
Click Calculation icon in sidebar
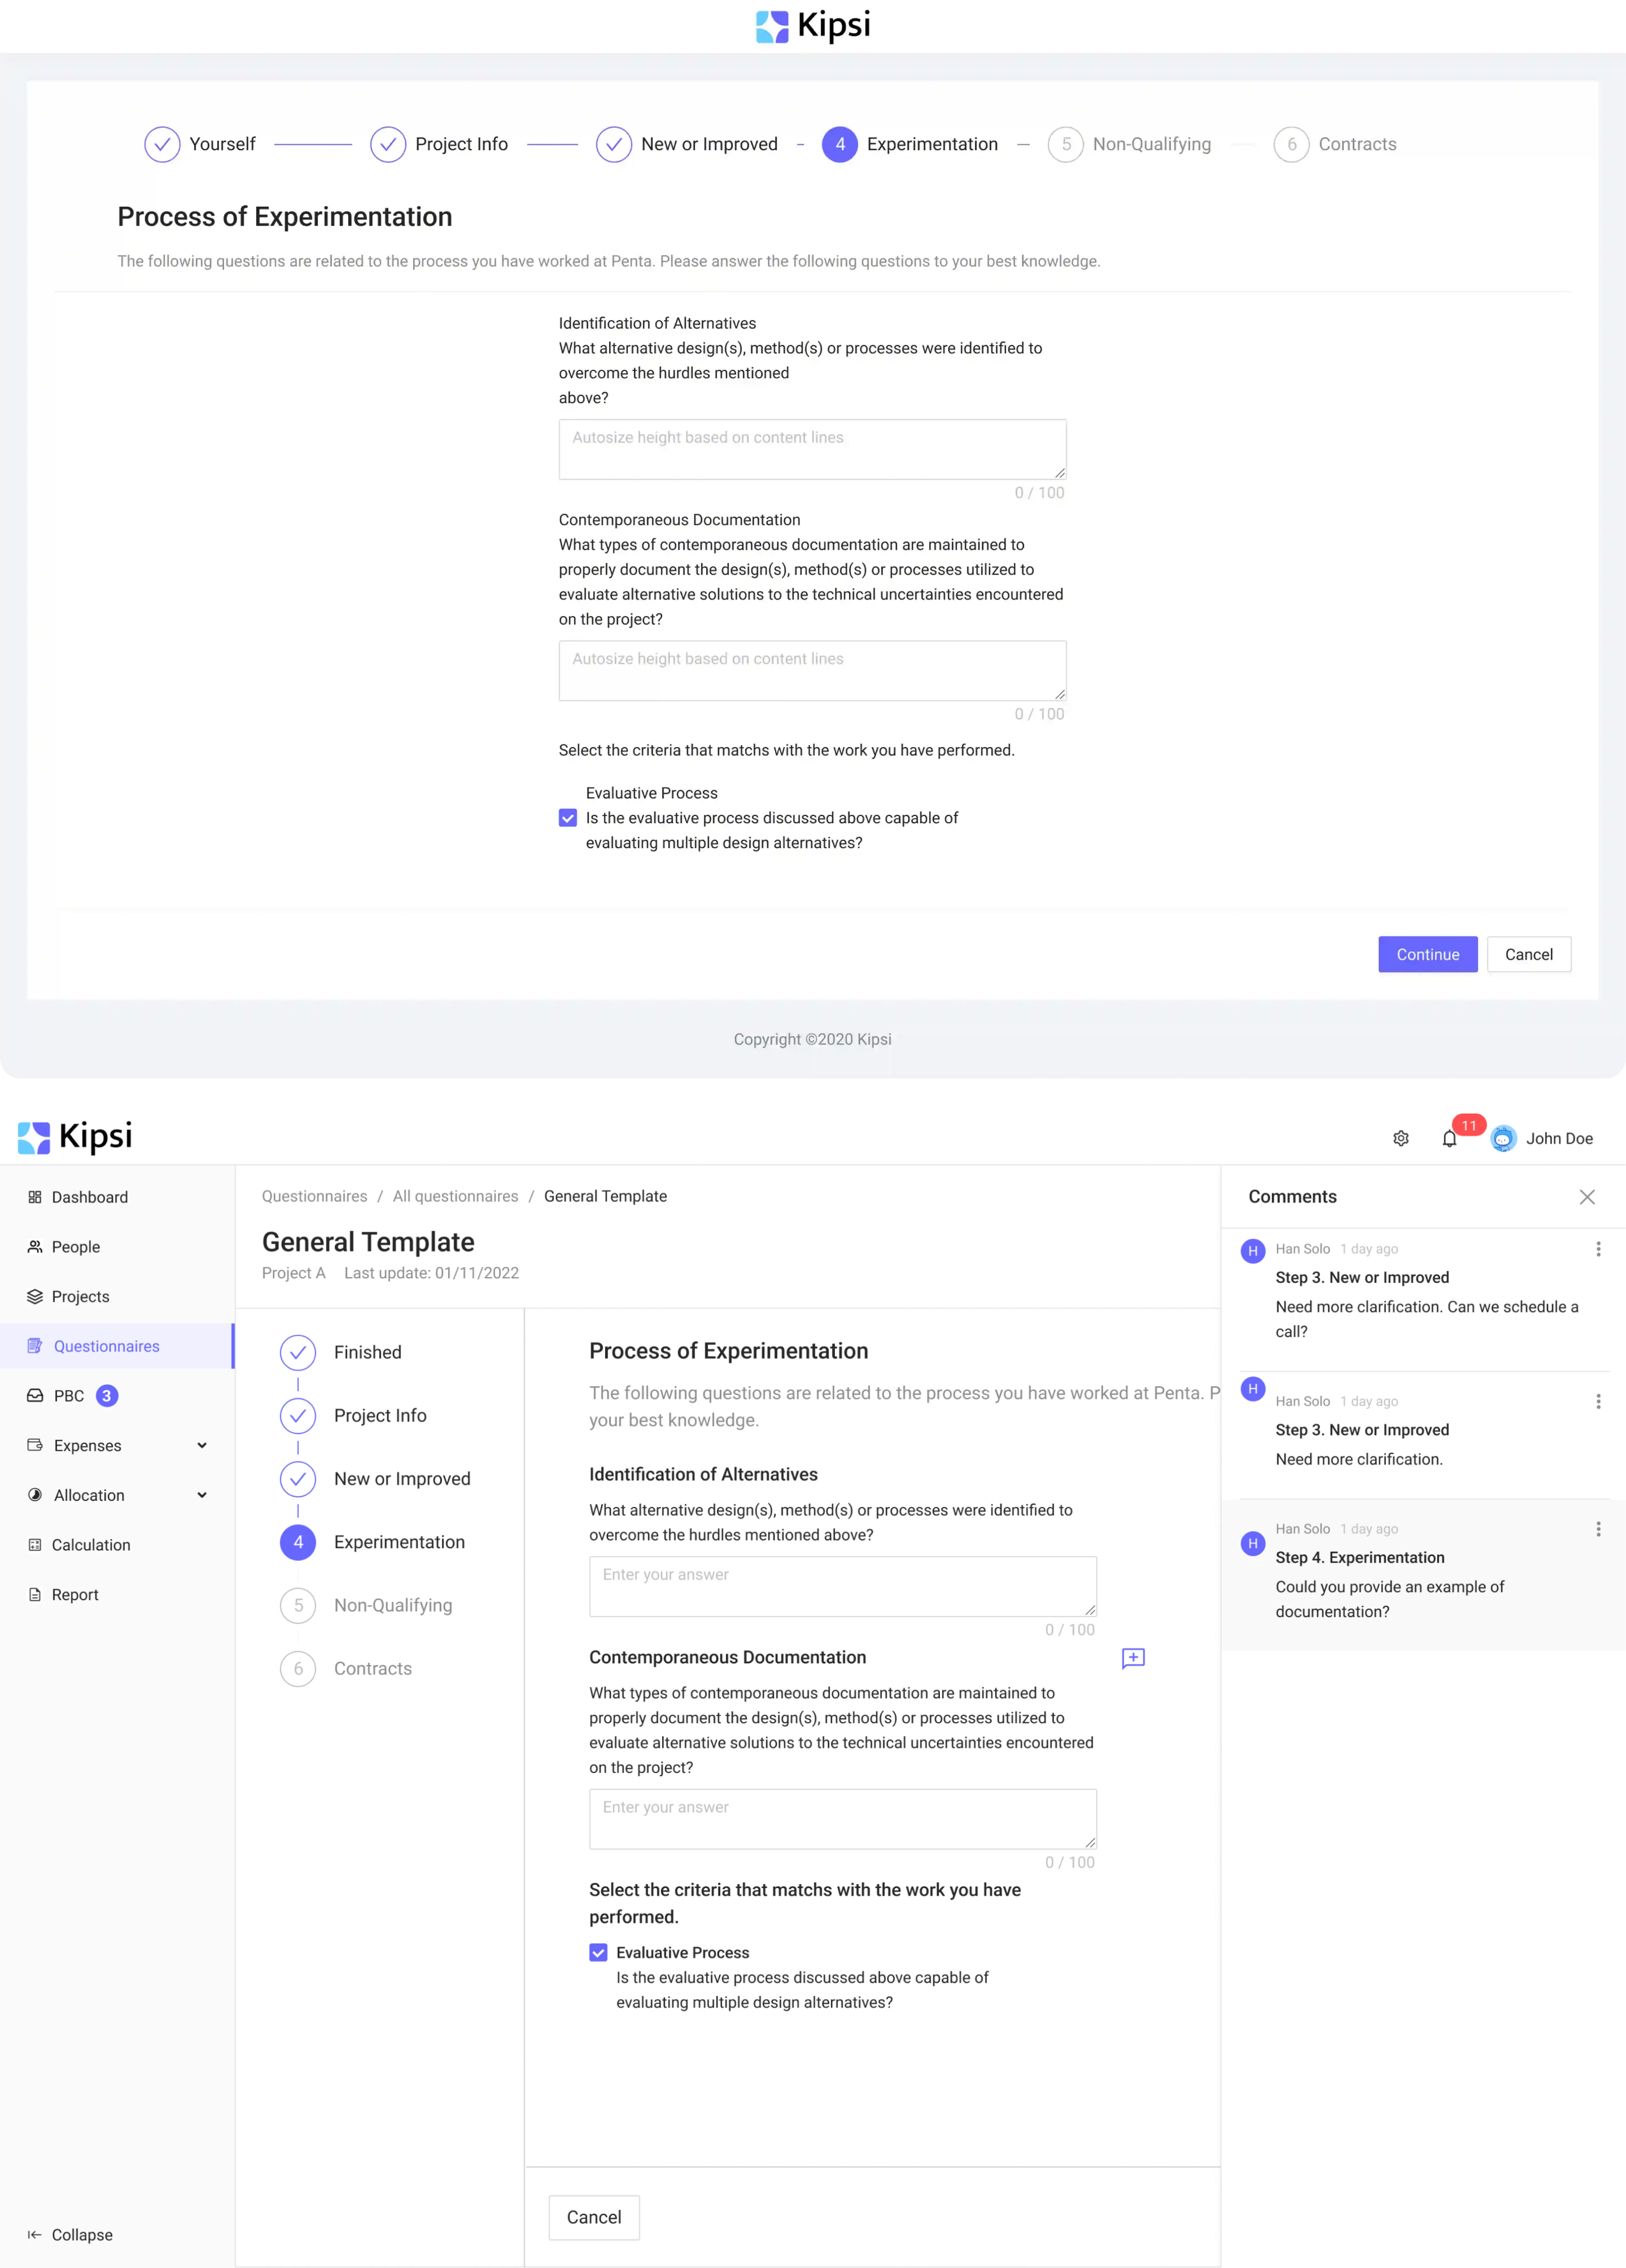pos(35,1545)
